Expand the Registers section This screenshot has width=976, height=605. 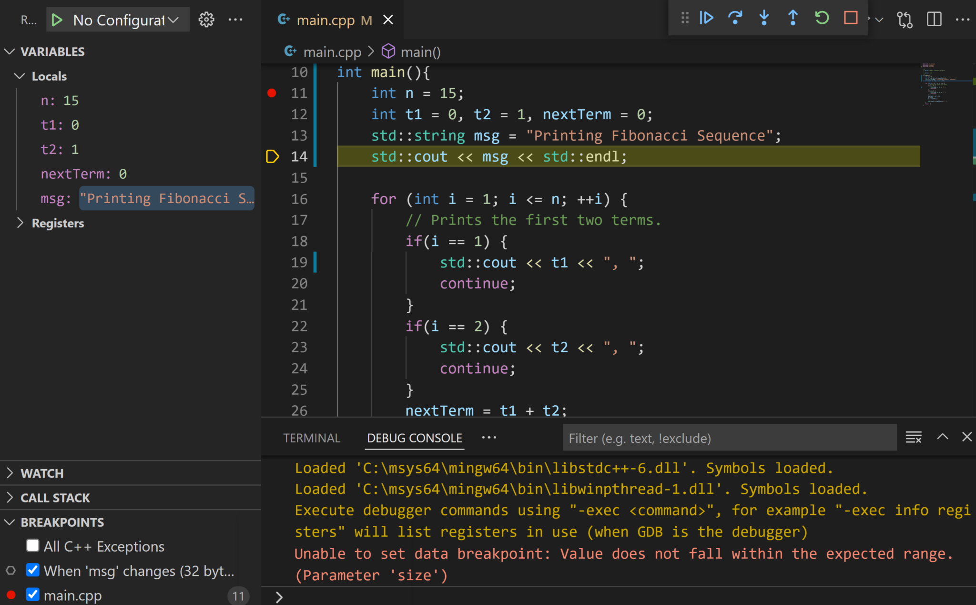coord(20,222)
